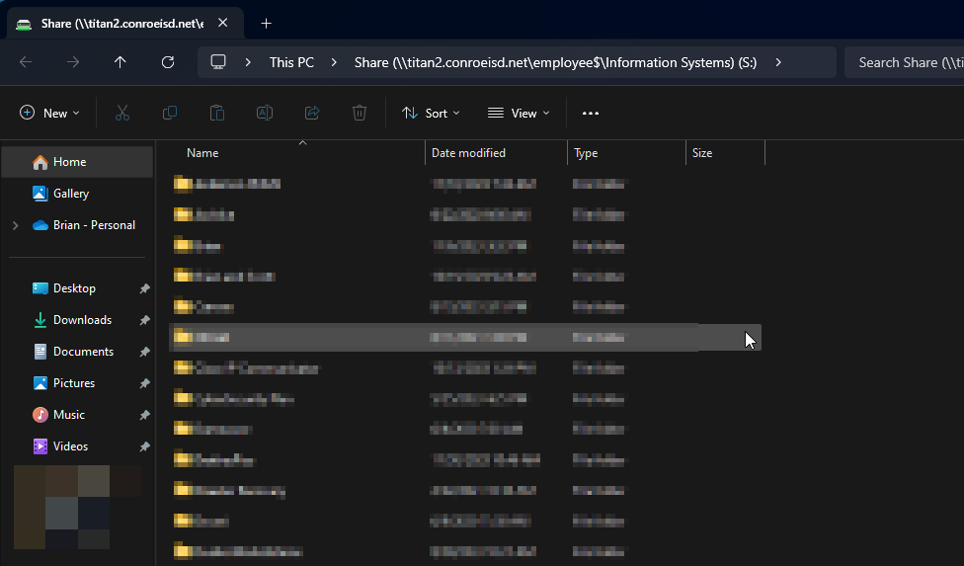The height and width of the screenshot is (566, 964).
Task: Open the View layout dropdown
Action: (519, 114)
